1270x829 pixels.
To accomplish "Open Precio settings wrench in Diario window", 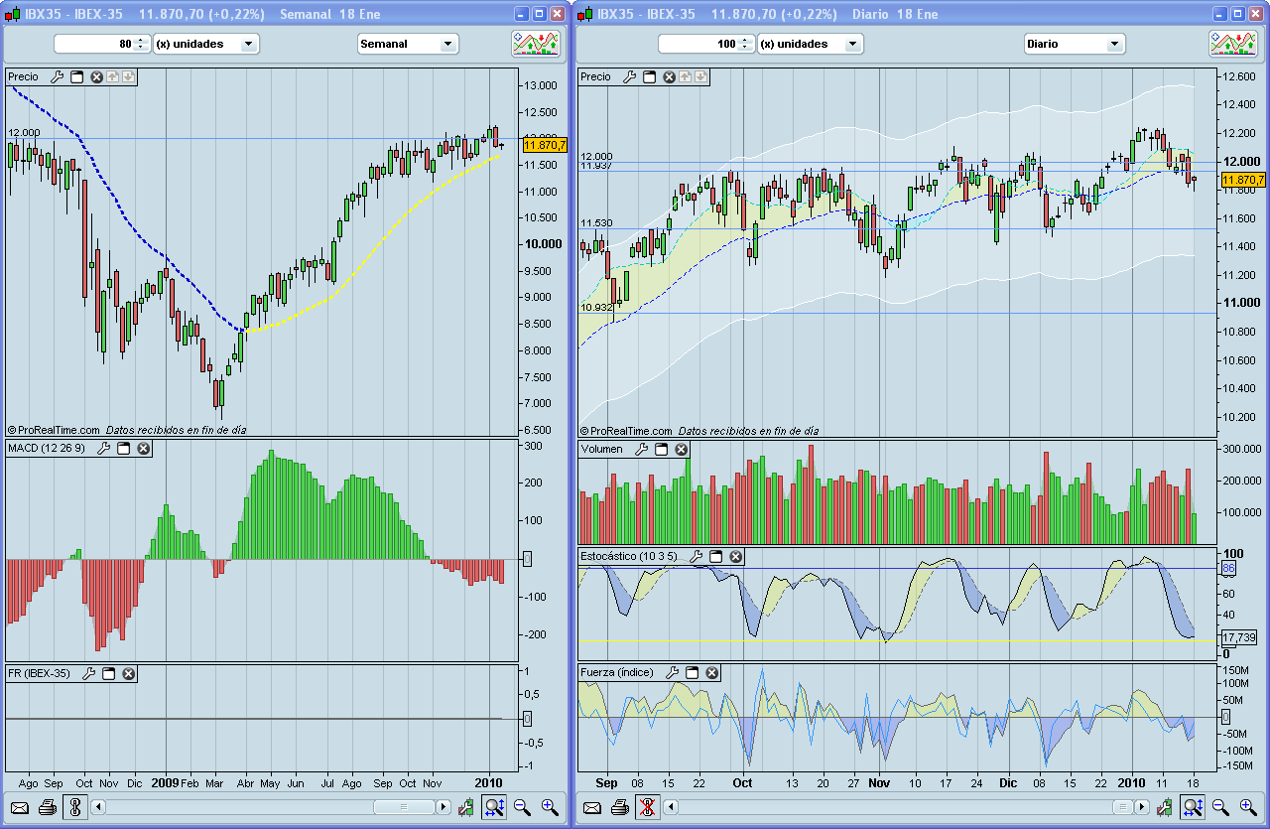I will [630, 76].
